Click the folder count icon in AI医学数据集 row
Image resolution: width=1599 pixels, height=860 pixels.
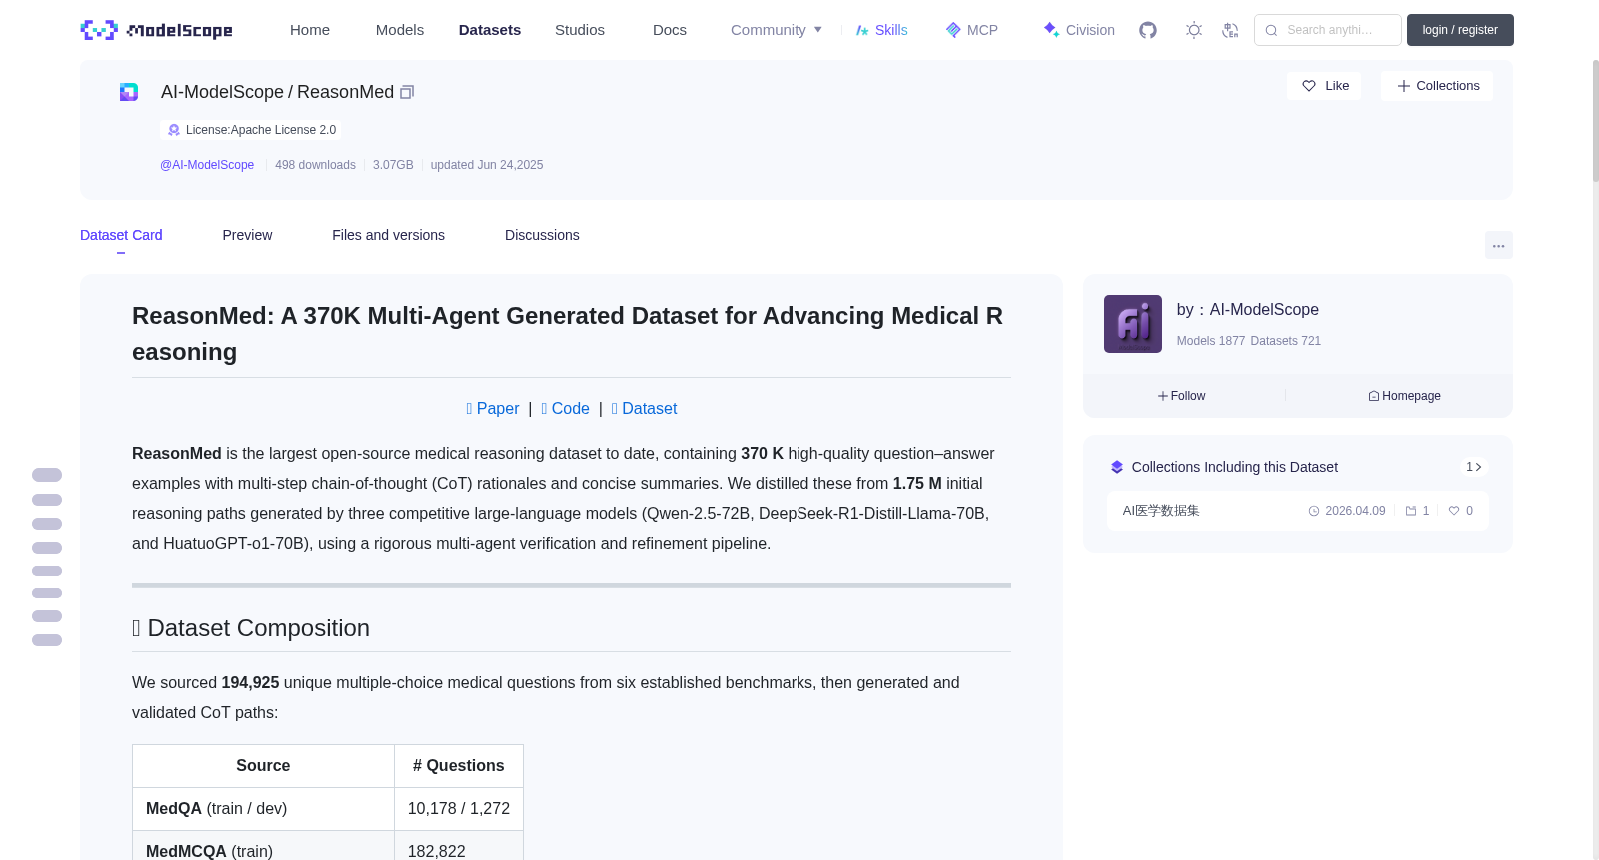point(1411,511)
